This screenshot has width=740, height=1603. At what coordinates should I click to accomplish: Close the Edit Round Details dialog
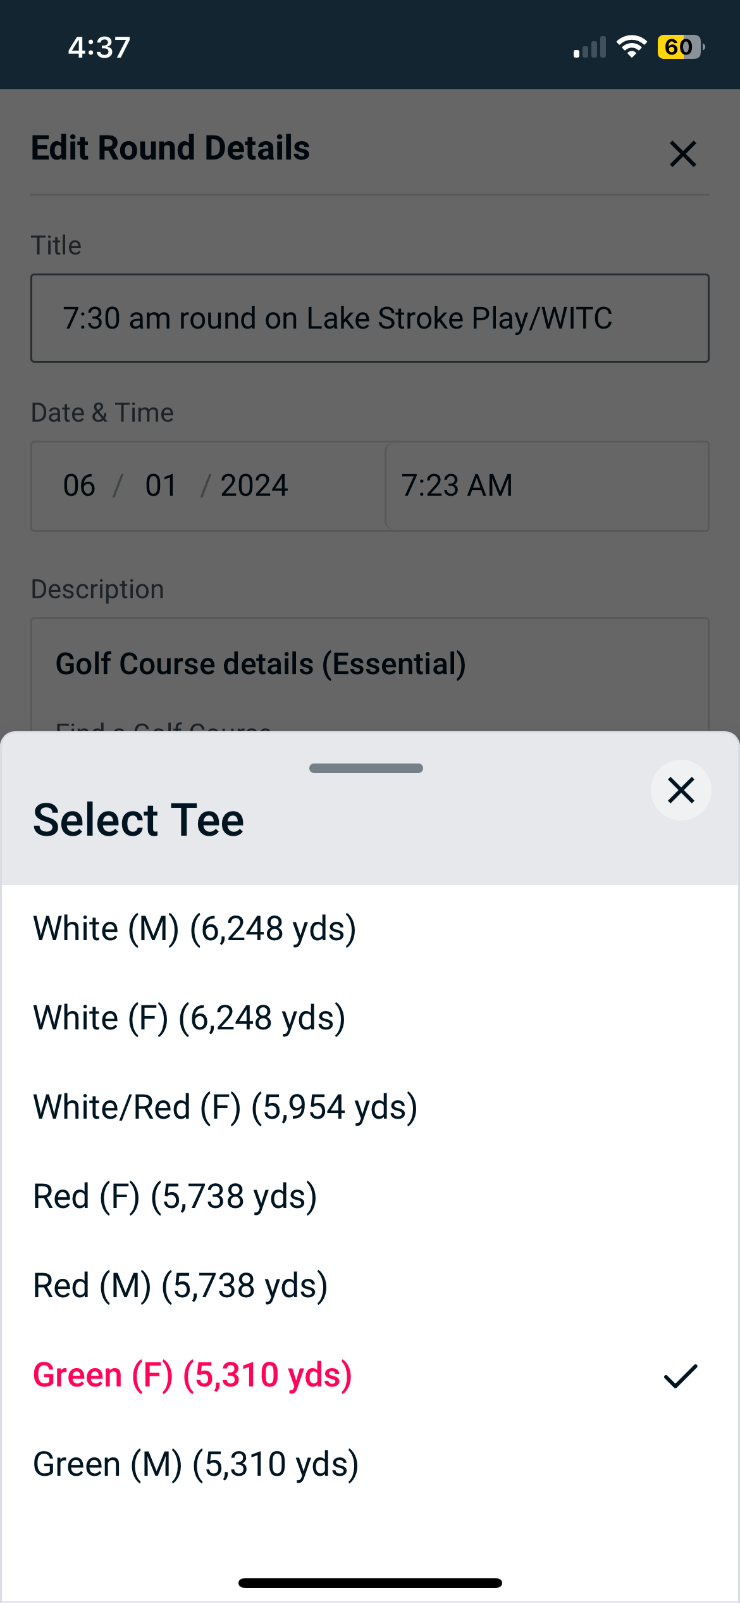click(682, 154)
